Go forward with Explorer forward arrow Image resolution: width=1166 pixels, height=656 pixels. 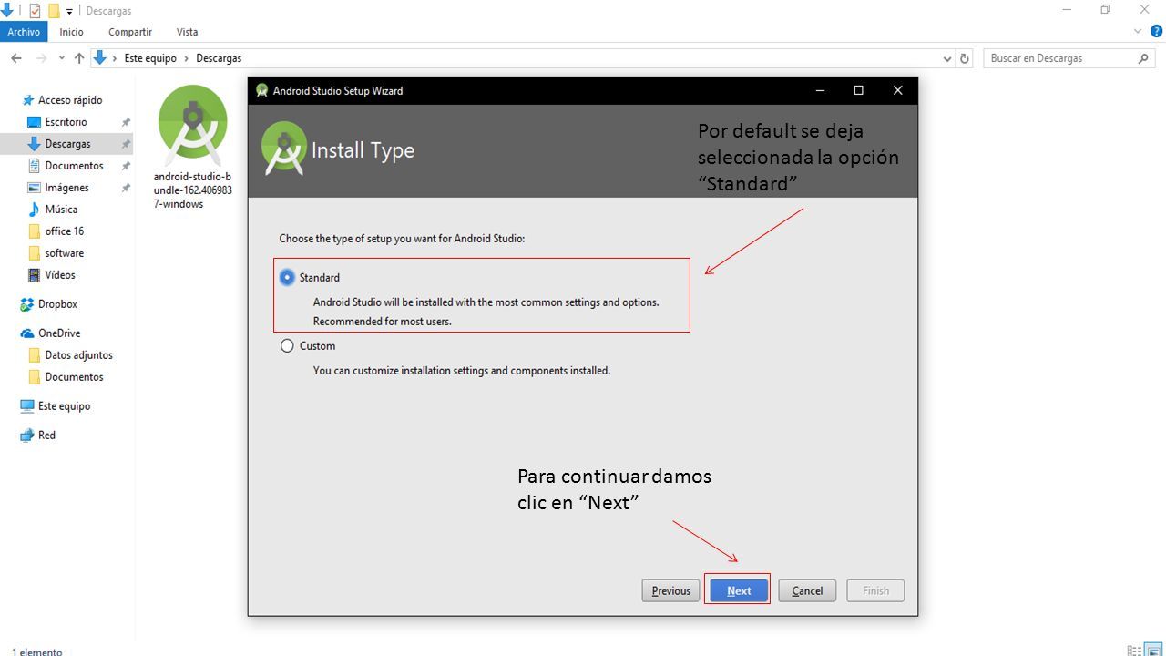tap(41, 58)
